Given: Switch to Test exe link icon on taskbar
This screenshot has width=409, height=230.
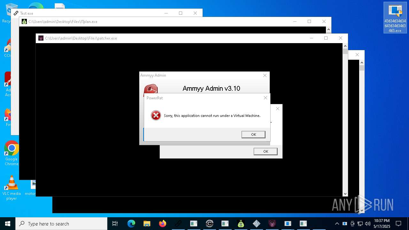Looking at the screenshot, I should 178,224.
